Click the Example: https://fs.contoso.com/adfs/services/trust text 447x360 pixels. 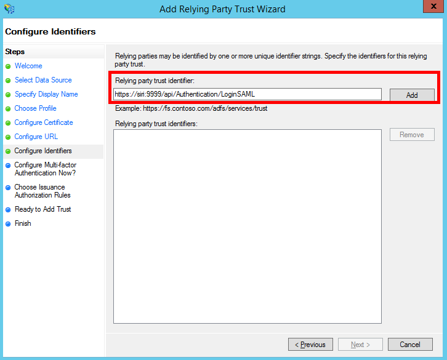click(x=191, y=108)
